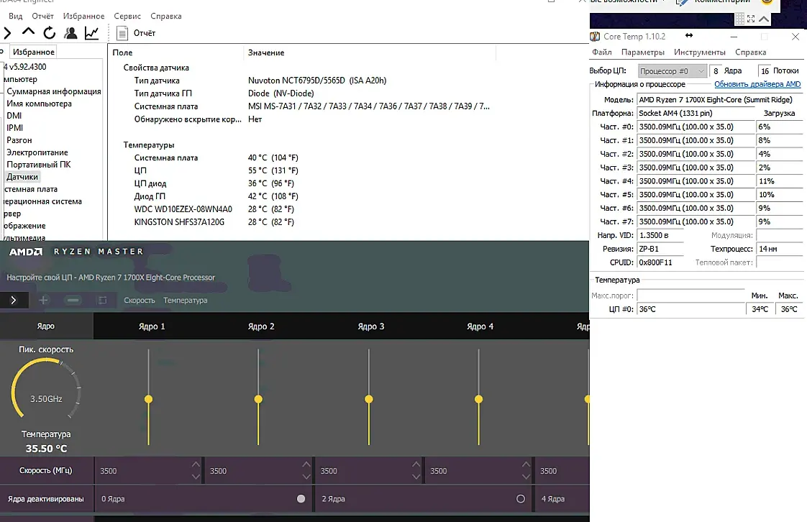Click the Отчёт report toolbar button
The width and height of the screenshot is (807, 522).
(137, 33)
